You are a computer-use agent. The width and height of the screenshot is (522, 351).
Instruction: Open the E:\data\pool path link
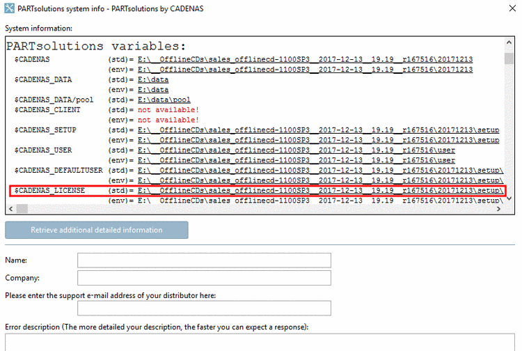(x=164, y=100)
